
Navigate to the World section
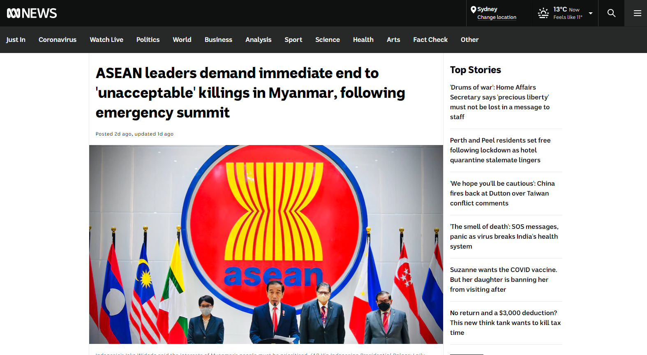click(x=182, y=39)
